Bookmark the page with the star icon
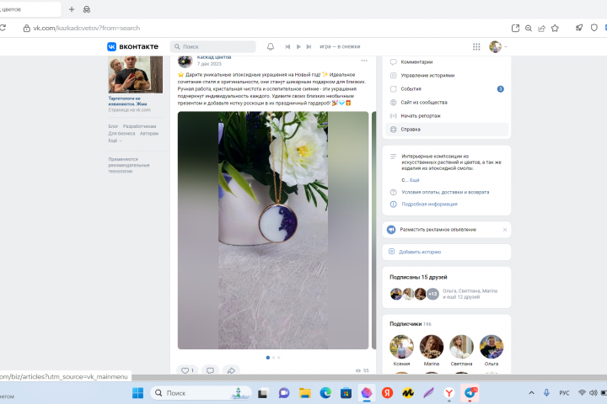 [555, 29]
